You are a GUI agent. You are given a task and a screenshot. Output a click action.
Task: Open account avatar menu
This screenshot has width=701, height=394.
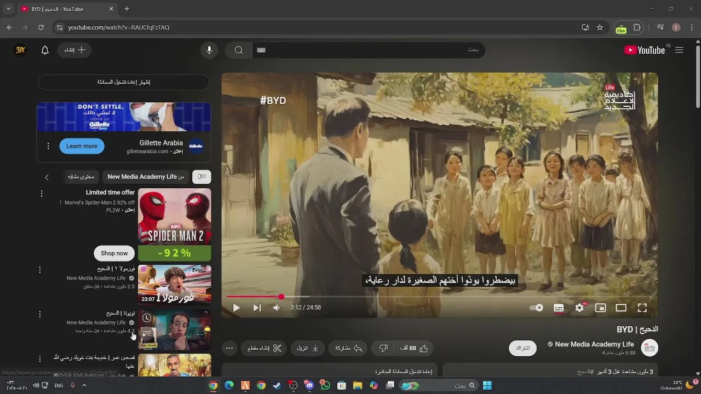coord(20,50)
